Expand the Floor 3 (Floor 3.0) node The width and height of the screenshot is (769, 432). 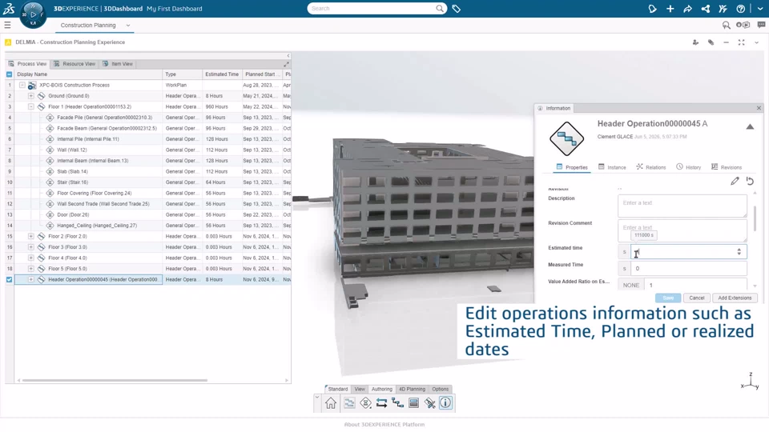click(x=31, y=247)
